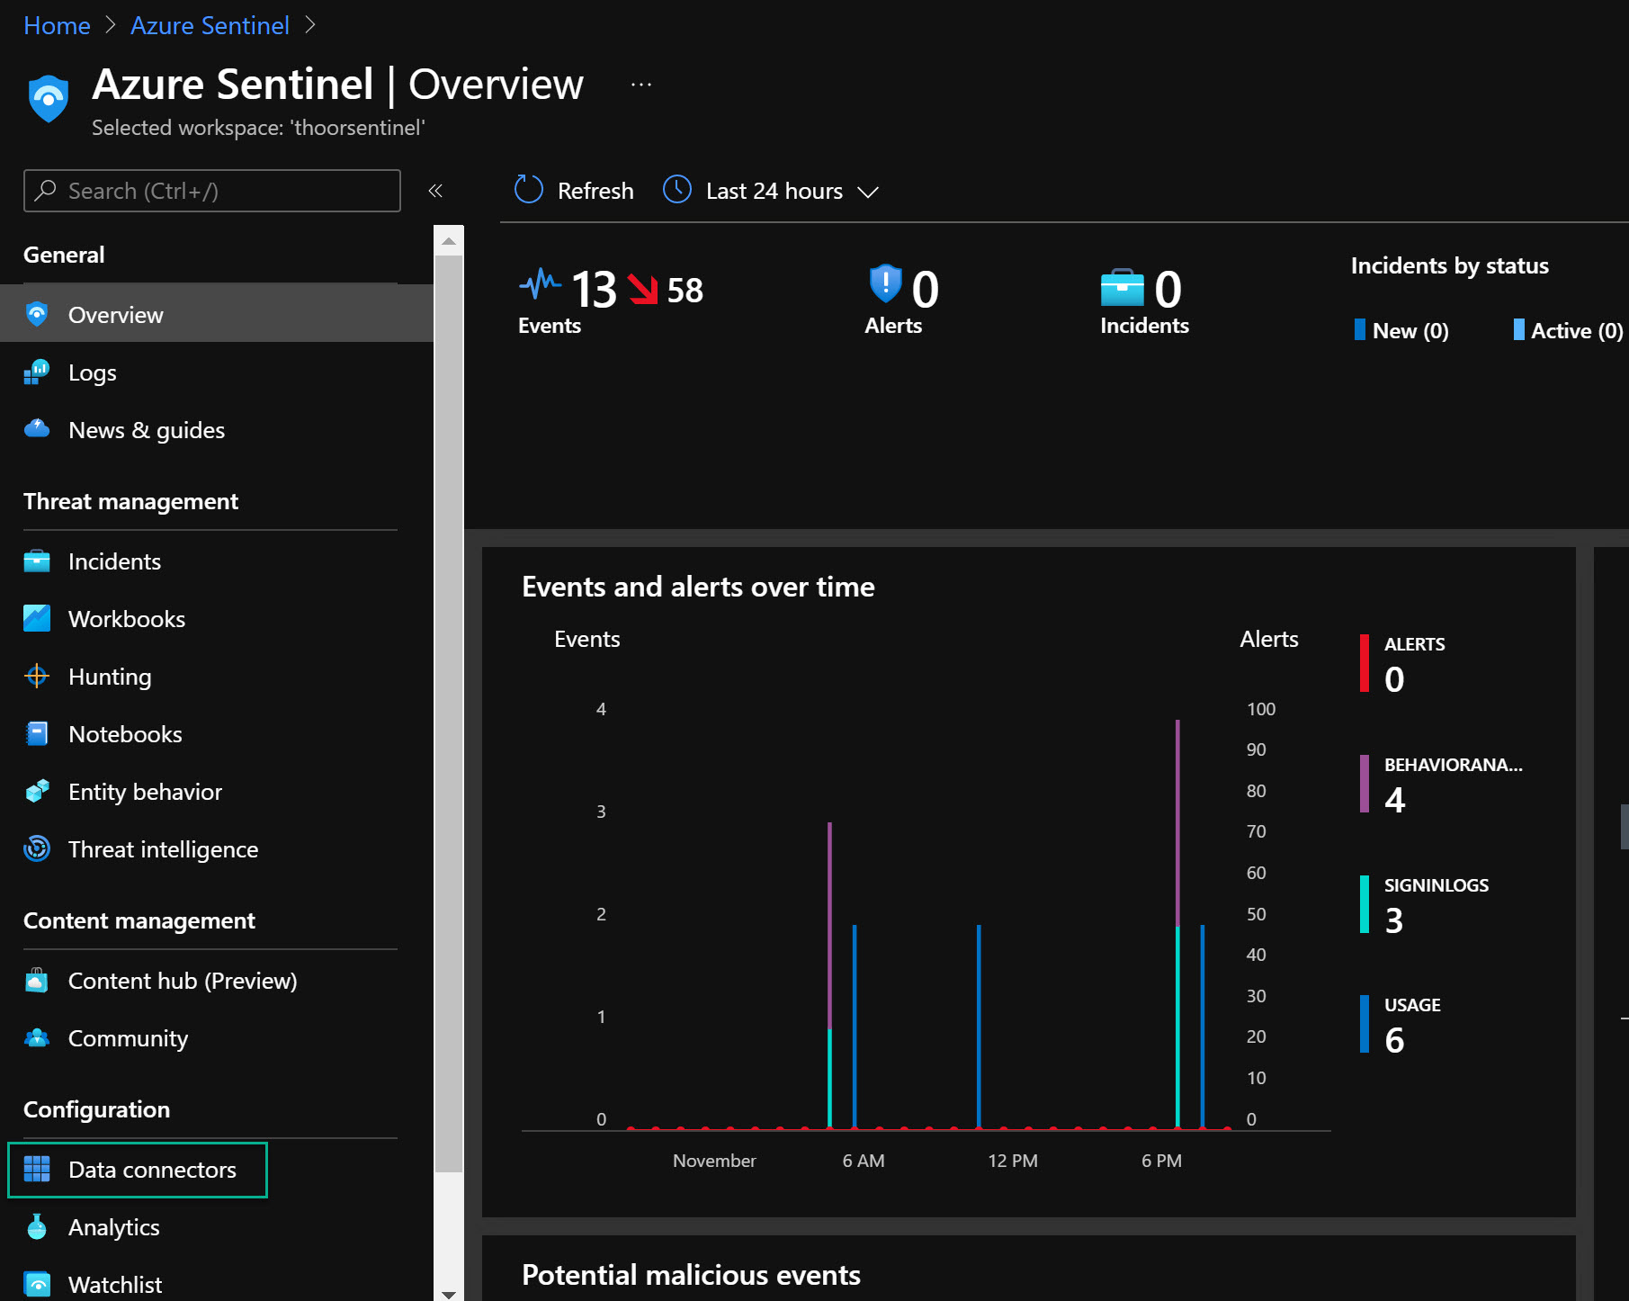Click the Azure Sentinel shield logo icon

tap(49, 98)
